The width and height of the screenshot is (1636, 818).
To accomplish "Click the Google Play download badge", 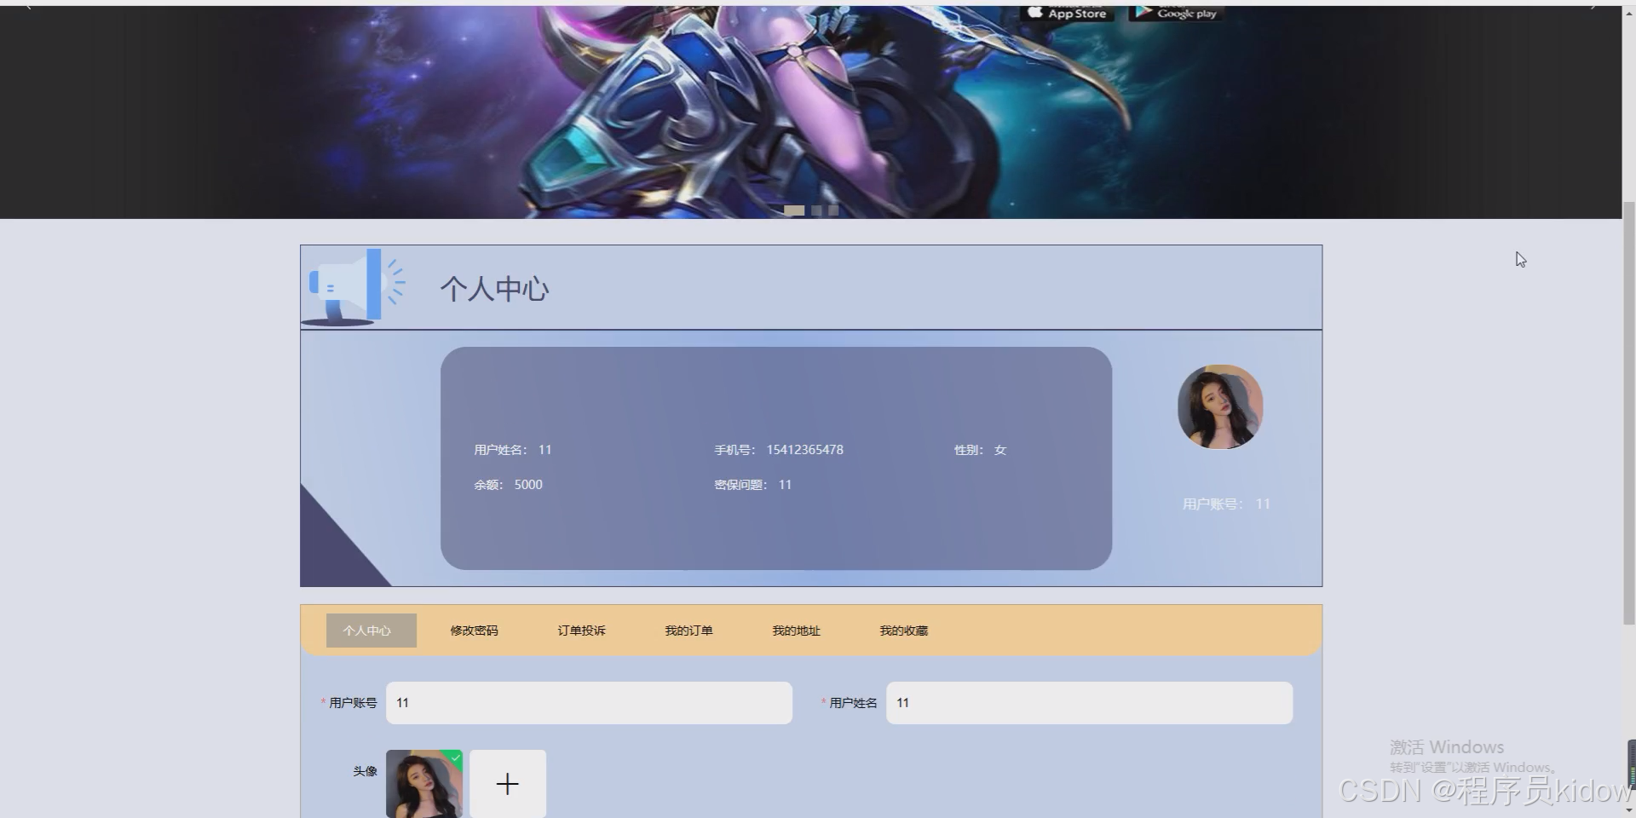I will [1175, 12].
